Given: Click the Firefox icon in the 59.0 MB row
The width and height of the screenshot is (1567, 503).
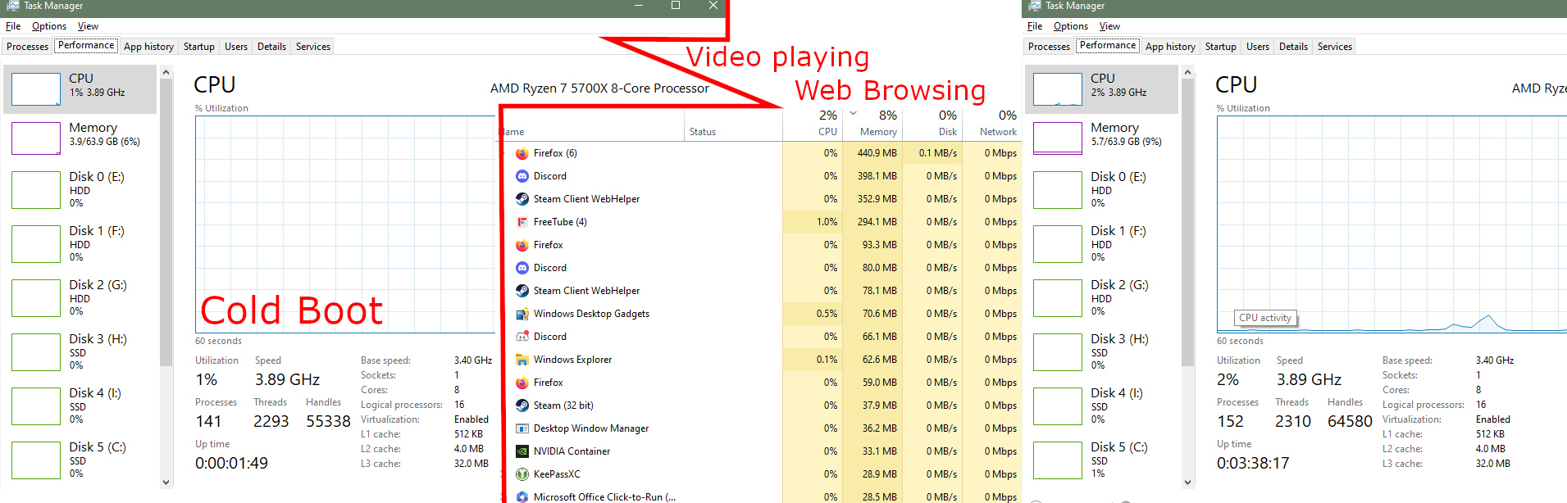Looking at the screenshot, I should pos(522,383).
